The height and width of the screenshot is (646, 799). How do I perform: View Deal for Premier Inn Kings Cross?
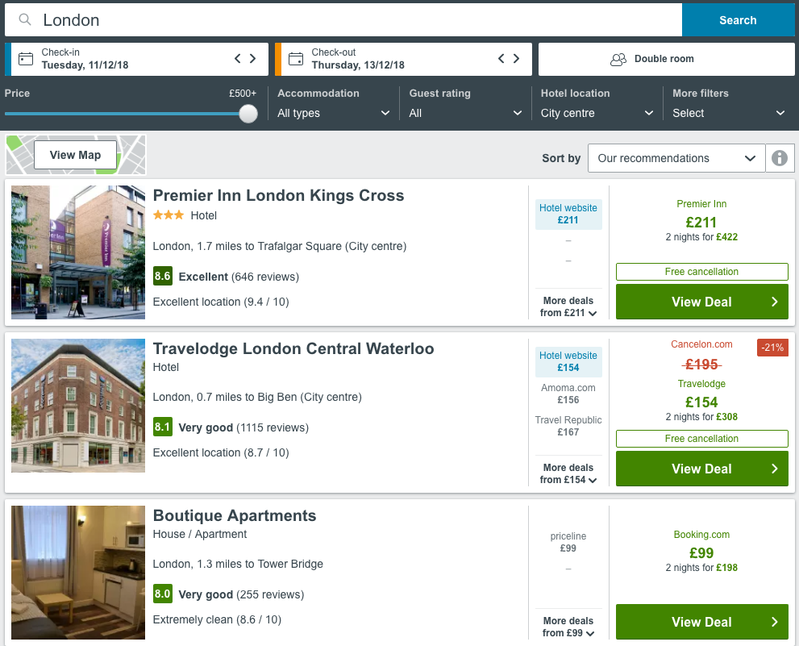[x=701, y=301]
